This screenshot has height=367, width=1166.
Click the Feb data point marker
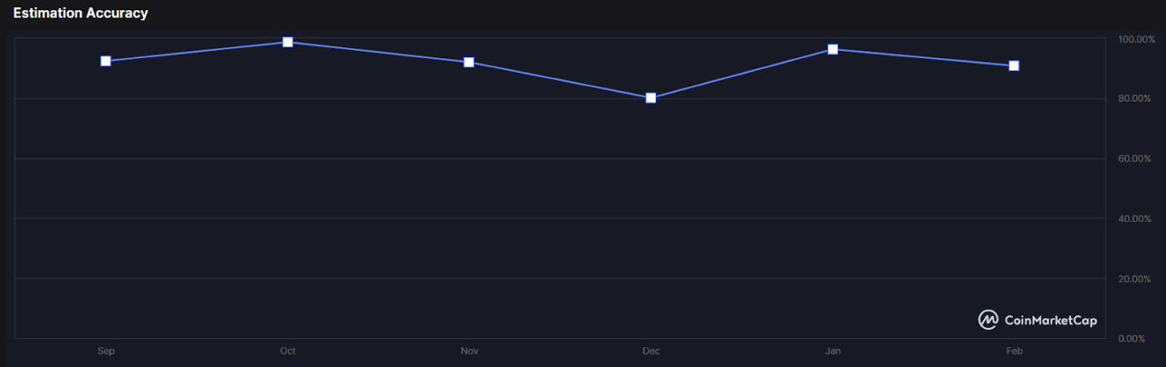pos(1014,66)
